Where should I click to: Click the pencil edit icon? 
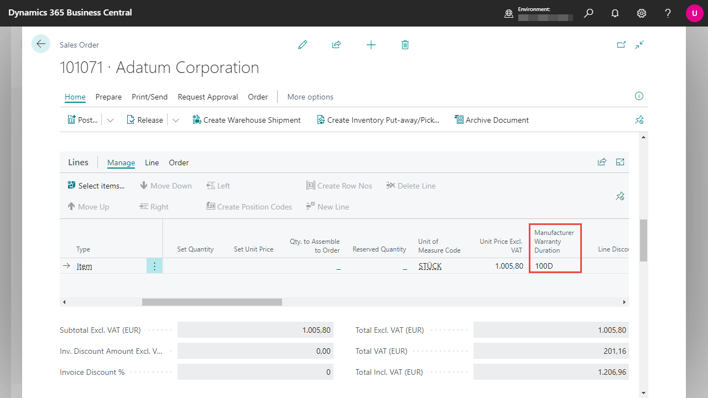pyautogui.click(x=303, y=45)
